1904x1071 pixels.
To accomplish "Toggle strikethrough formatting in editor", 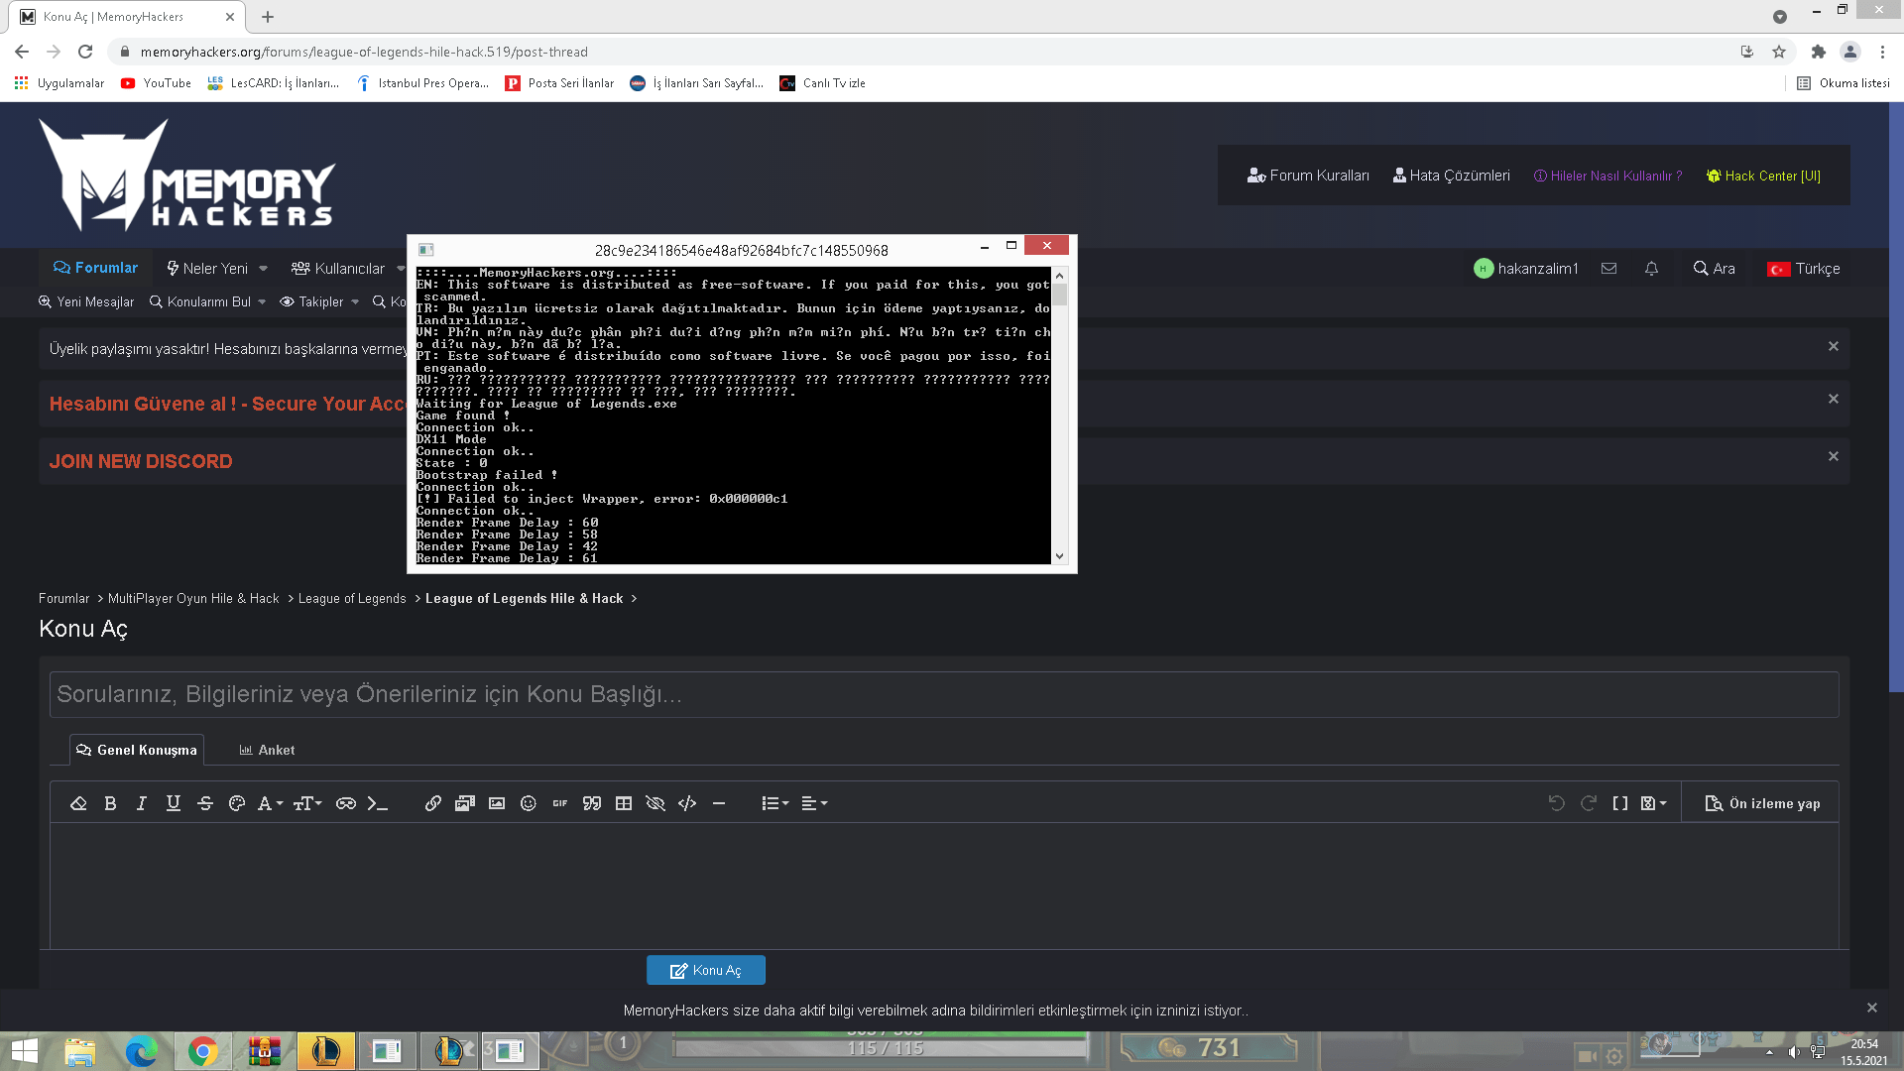I will click(x=205, y=803).
